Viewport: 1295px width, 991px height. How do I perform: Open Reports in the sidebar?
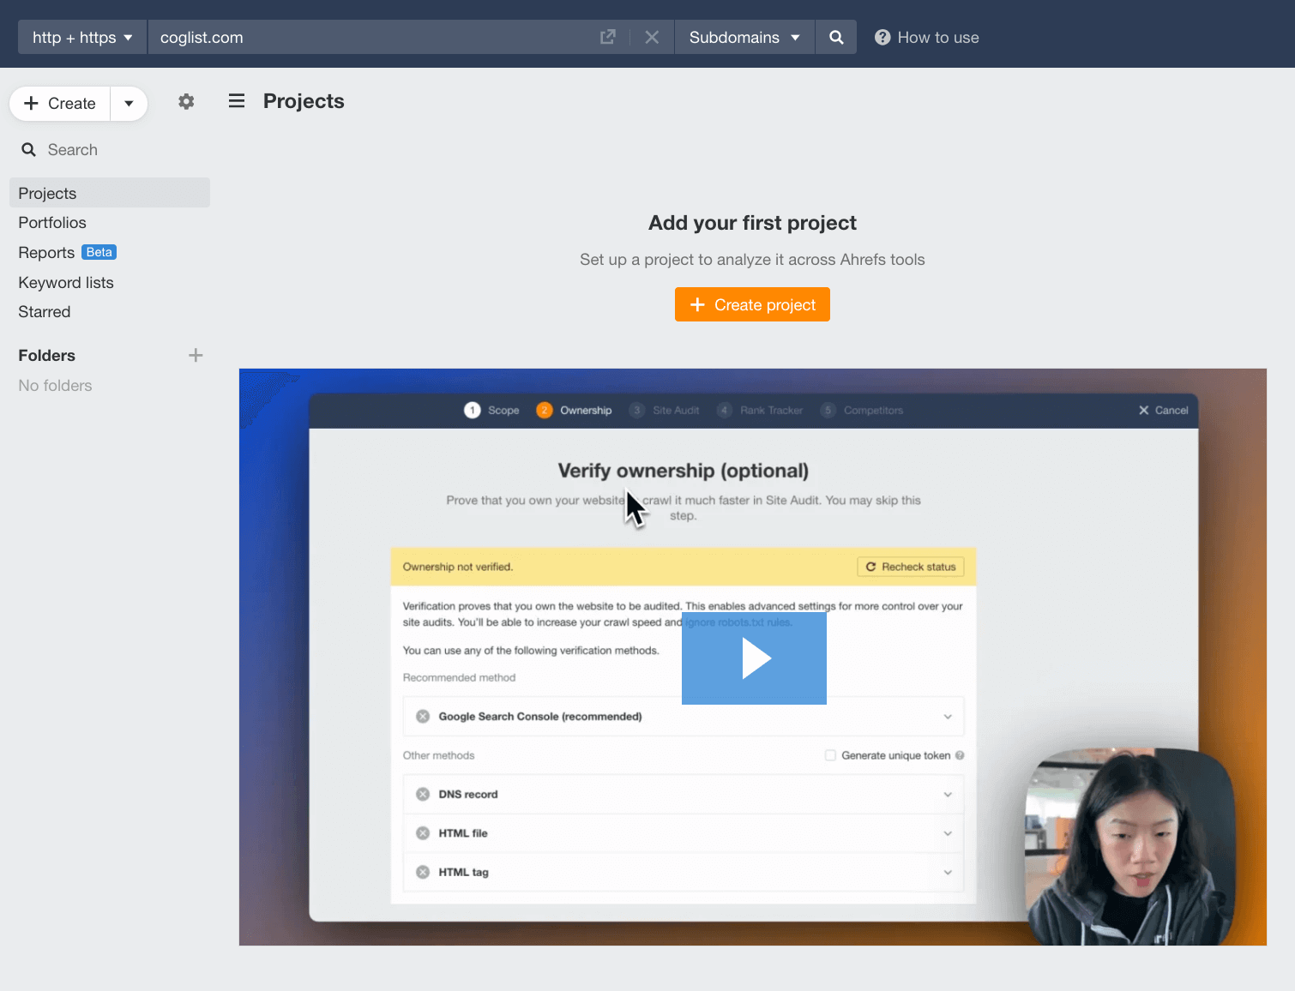[46, 252]
